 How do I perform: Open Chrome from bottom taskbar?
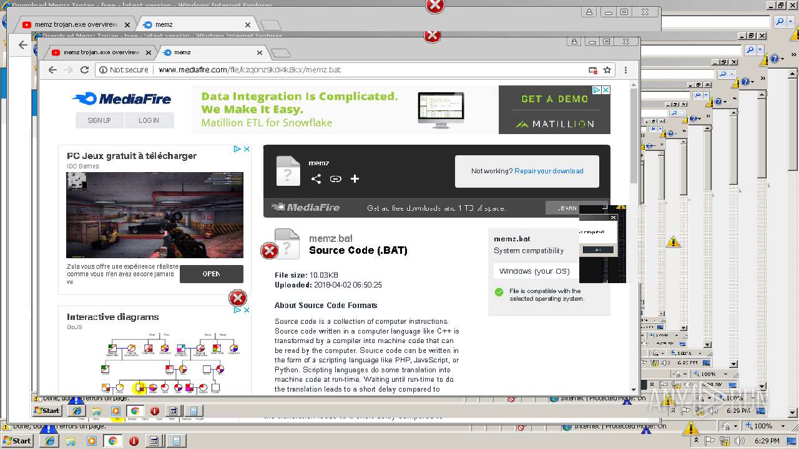pyautogui.click(x=112, y=441)
